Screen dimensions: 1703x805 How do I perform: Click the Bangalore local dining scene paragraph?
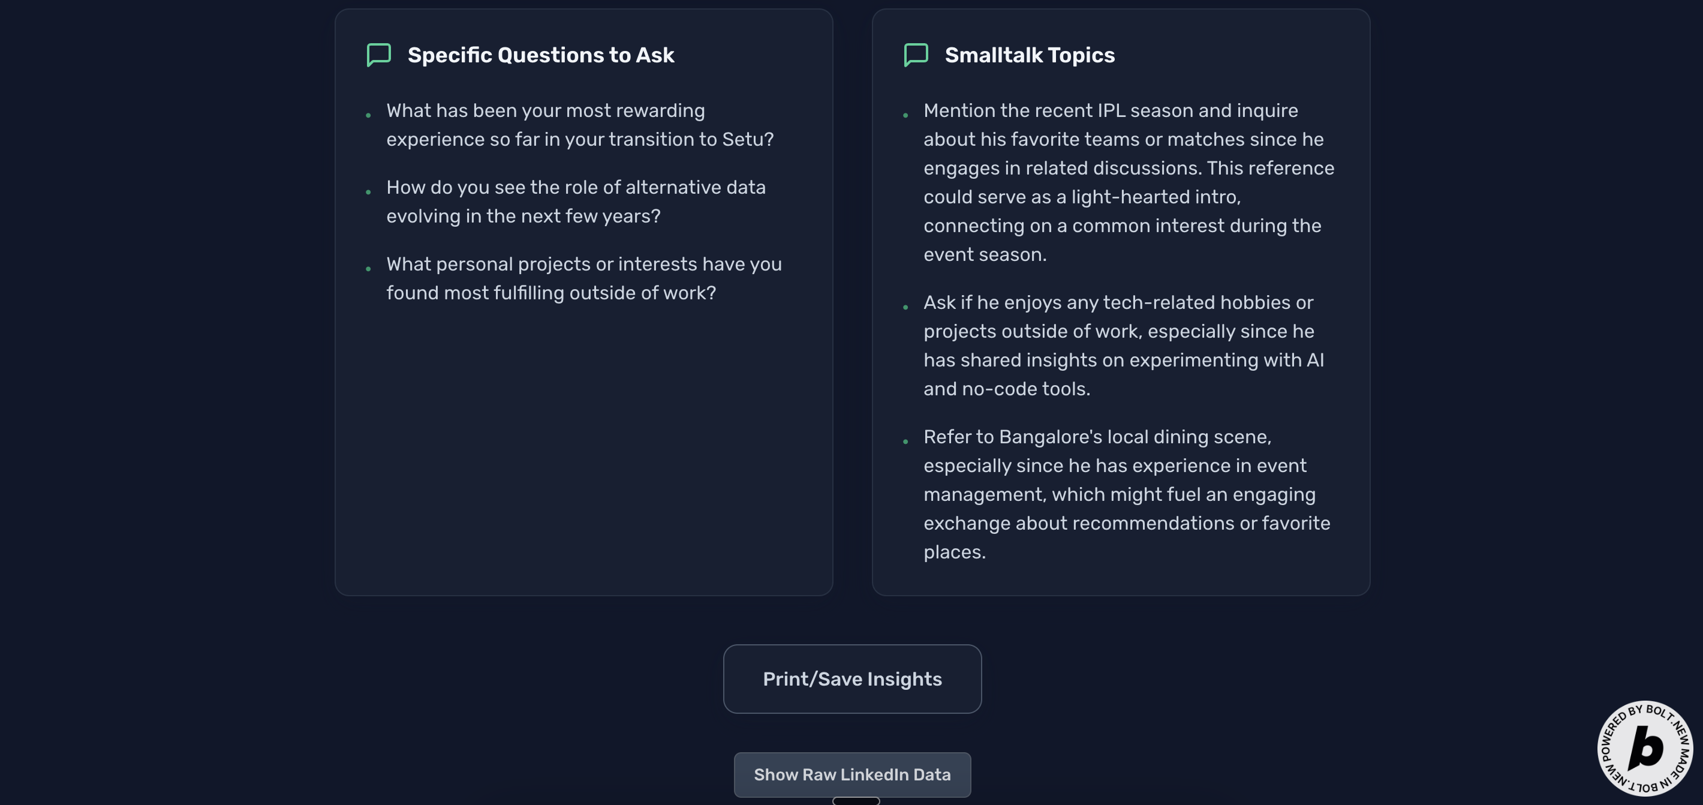click(1126, 494)
